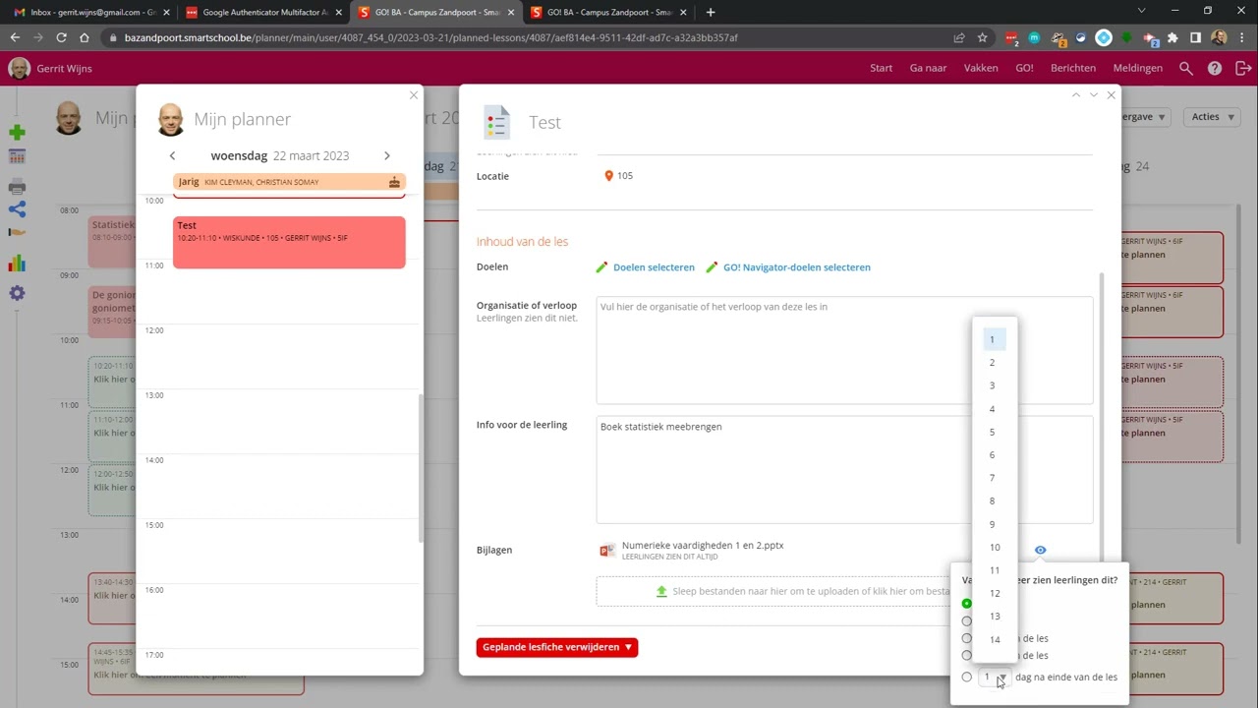Choose 7 in days dropdown list
The width and height of the screenshot is (1258, 708).
click(x=995, y=478)
